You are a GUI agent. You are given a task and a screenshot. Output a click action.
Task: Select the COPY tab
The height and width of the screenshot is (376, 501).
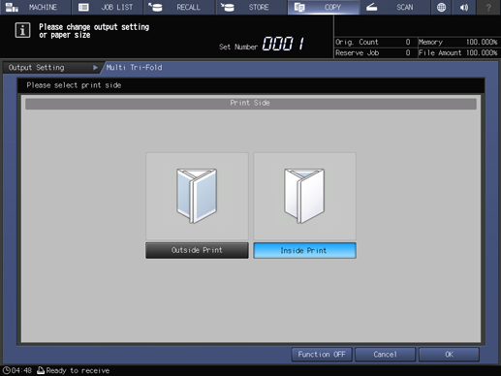pyautogui.click(x=324, y=7)
